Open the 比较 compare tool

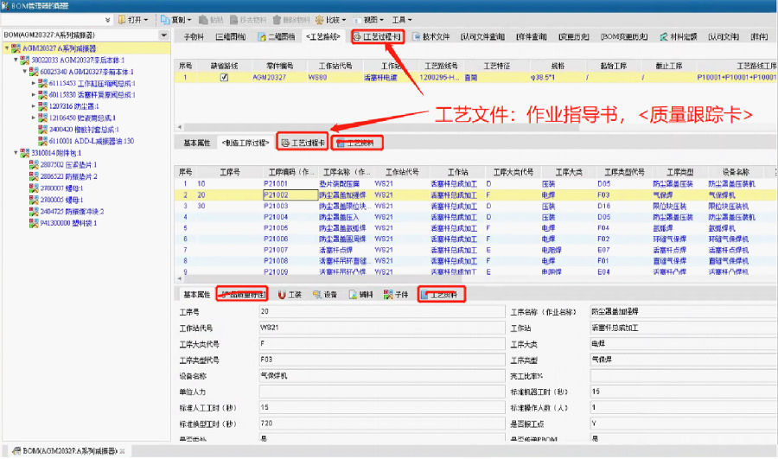pos(331,19)
